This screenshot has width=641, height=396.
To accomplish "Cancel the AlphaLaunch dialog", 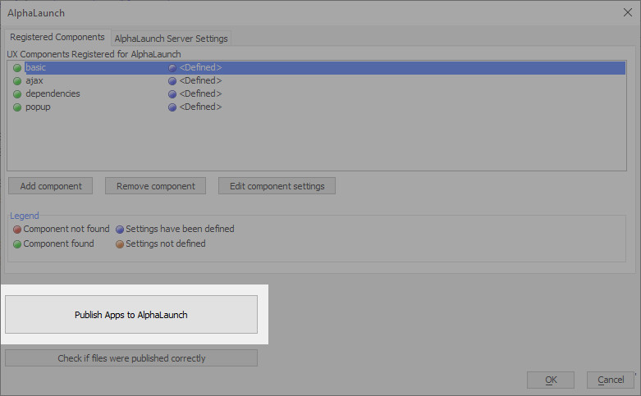I will pos(611,380).
